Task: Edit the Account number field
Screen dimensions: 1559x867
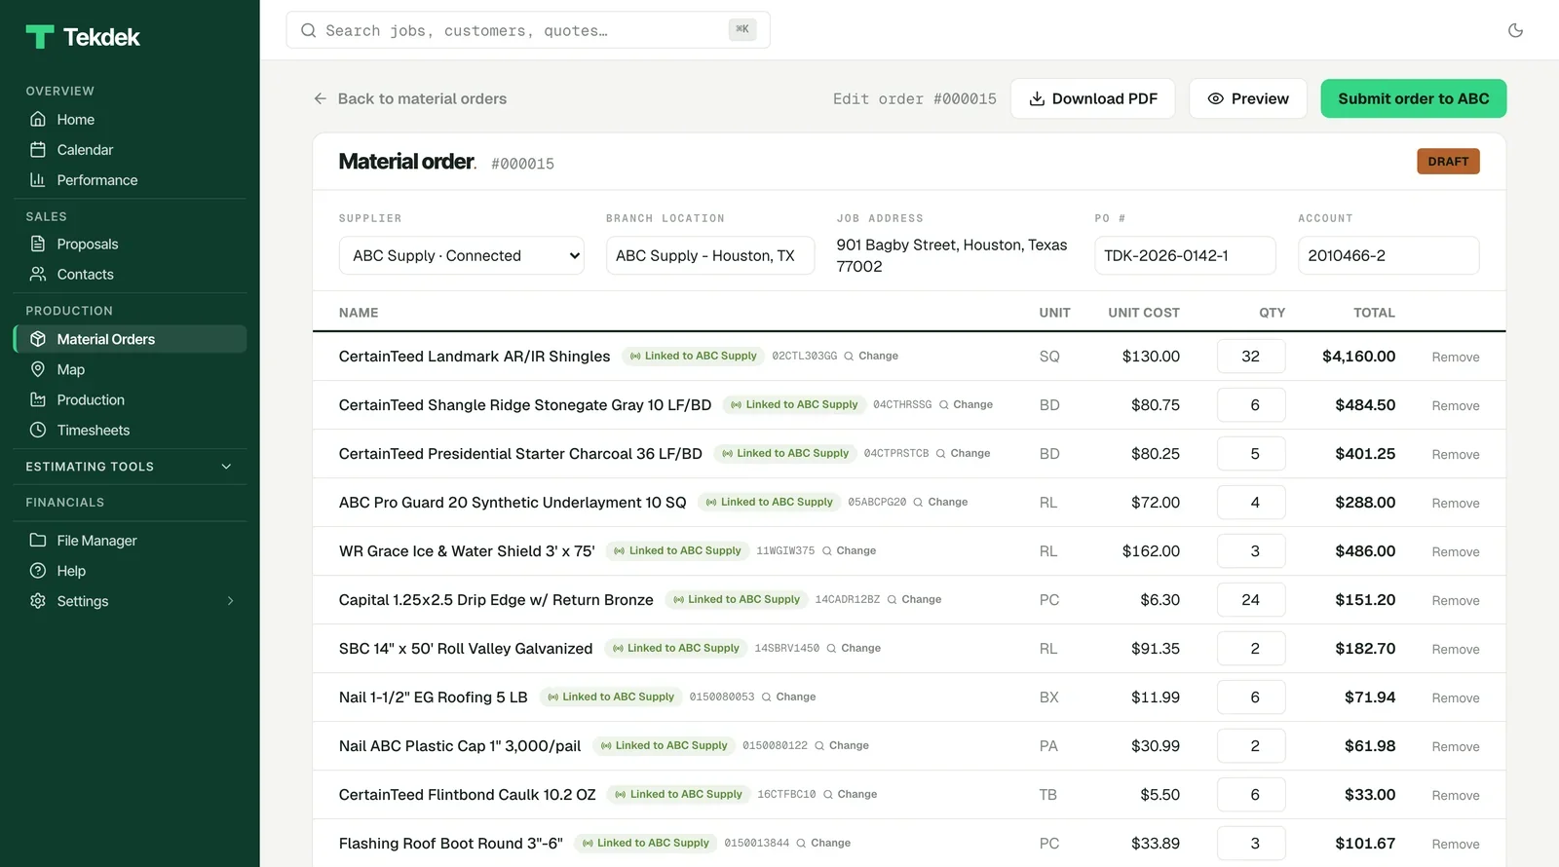Action: (x=1388, y=255)
